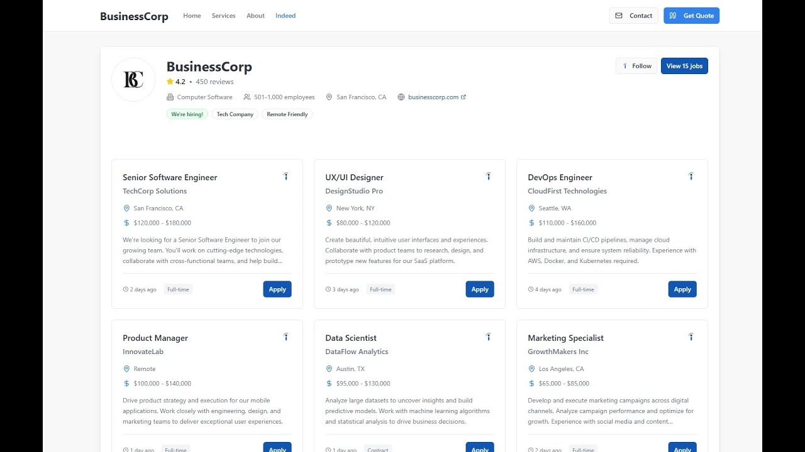The width and height of the screenshot is (805, 452).
Task: Click the location pin on Senior Software Engineer card
Action: 126,208
